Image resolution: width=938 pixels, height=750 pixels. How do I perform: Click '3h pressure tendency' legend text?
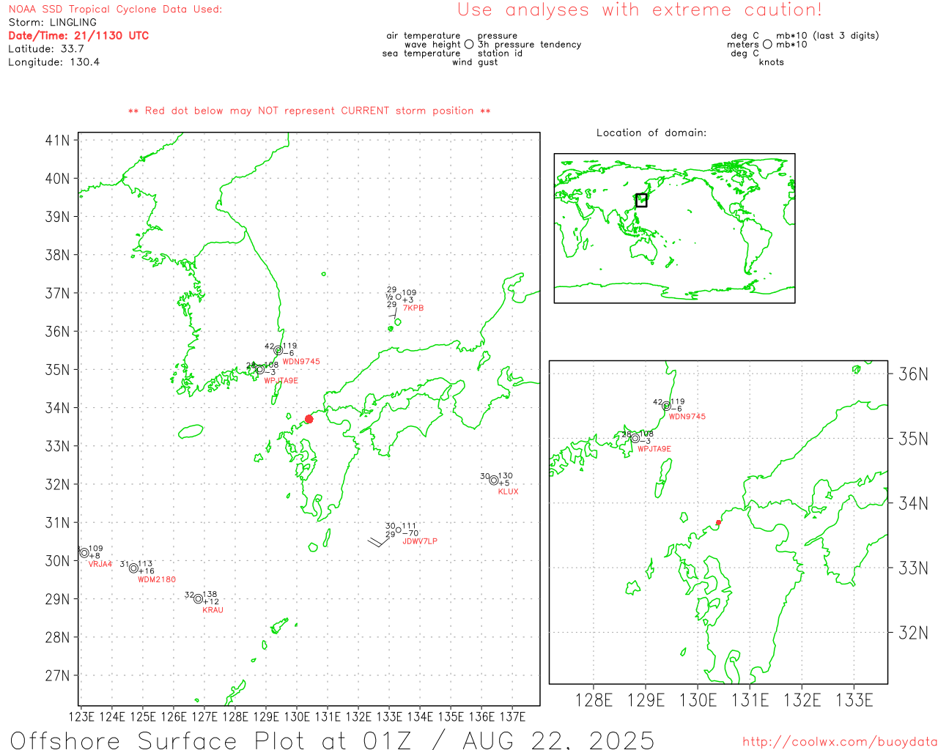tap(529, 45)
